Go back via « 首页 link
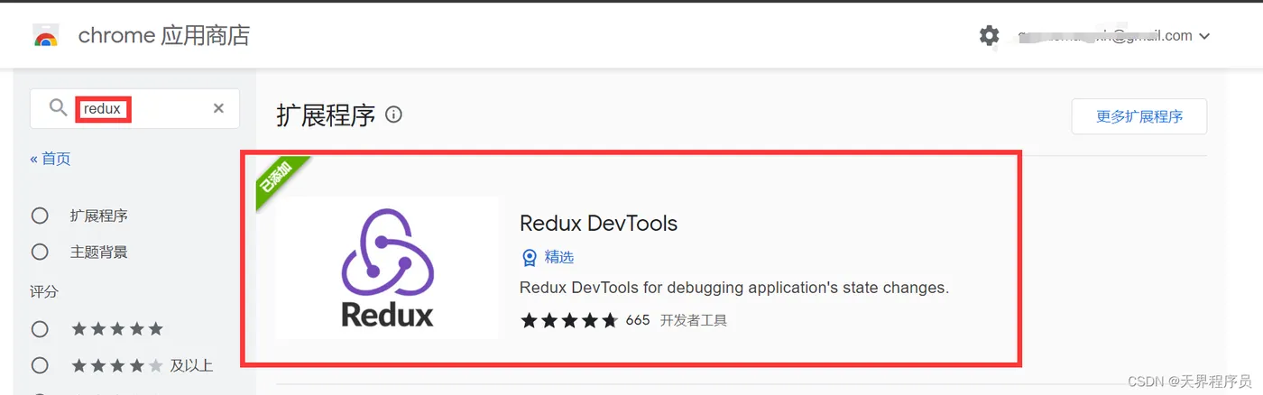This screenshot has height=395, width=1263. tap(51, 159)
